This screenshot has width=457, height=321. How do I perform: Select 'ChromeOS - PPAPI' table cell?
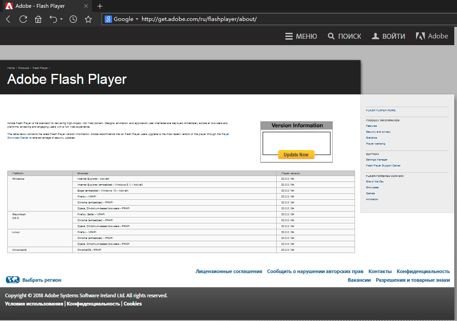pos(175,250)
